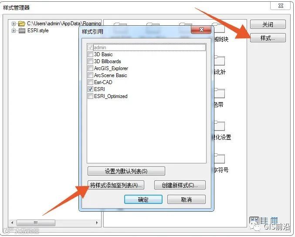Tick the 3D Billboards style checkbox

click(x=91, y=61)
